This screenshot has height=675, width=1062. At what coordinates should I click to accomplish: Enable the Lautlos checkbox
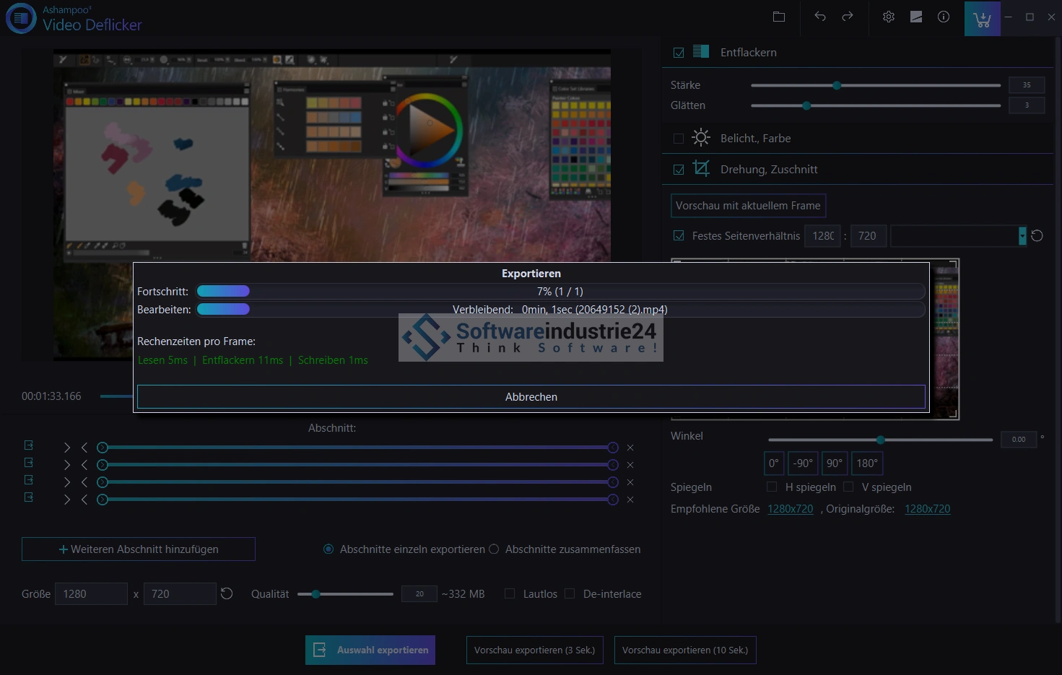tap(510, 593)
